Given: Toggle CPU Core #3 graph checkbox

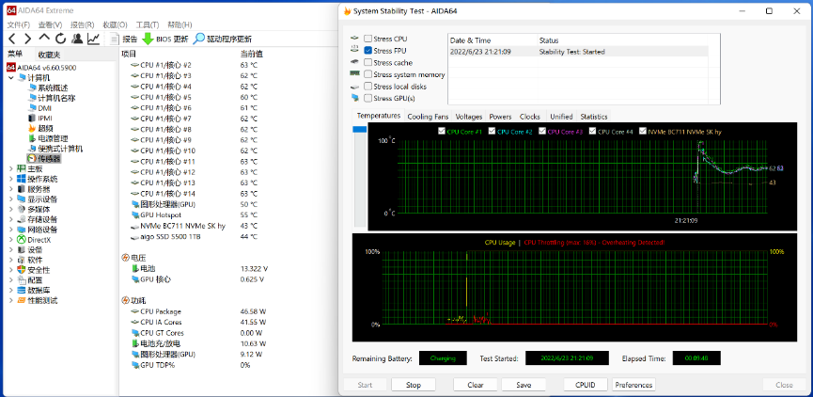Looking at the screenshot, I should pyautogui.click(x=542, y=132).
